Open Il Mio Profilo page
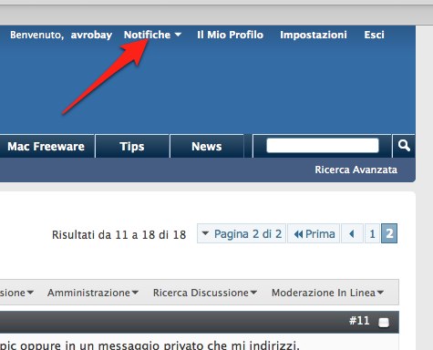 pyautogui.click(x=230, y=35)
